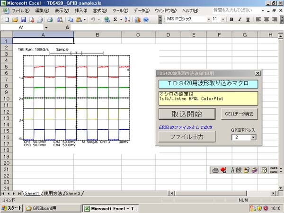Center align text
This screenshot has width=284, height=213.
click(x=266, y=19)
